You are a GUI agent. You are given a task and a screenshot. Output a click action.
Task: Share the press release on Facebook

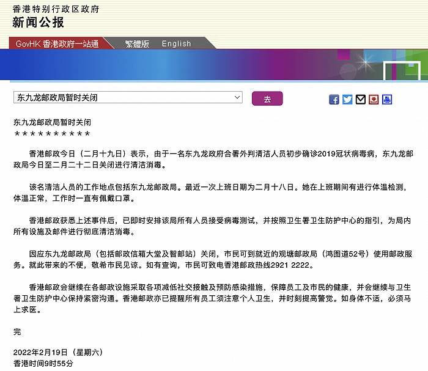tap(334, 100)
